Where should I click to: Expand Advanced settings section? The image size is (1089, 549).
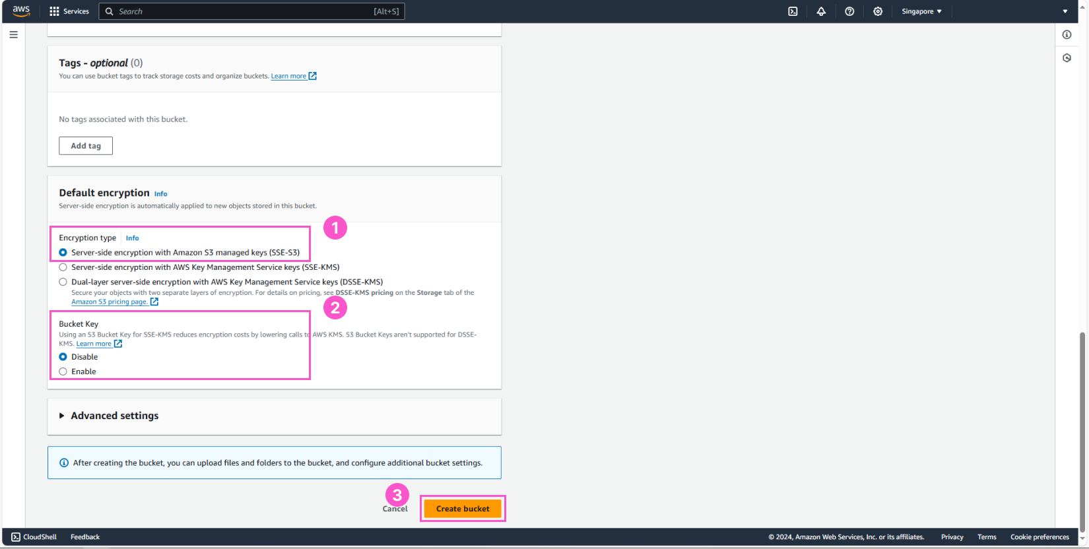coord(109,416)
